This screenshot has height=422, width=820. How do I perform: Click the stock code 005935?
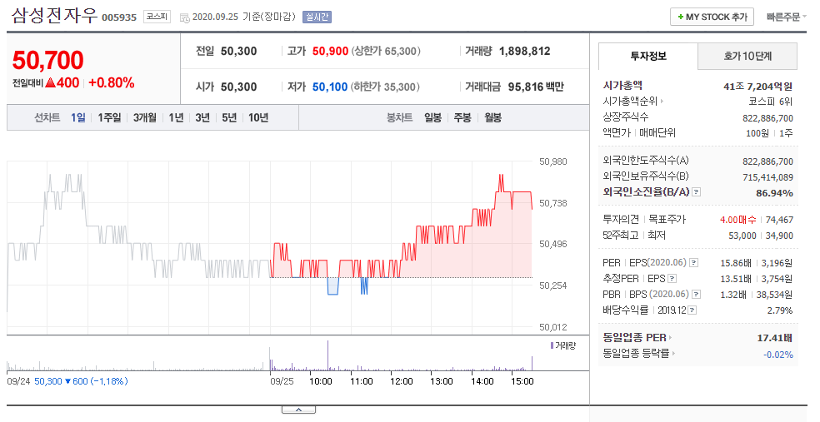tap(118, 17)
